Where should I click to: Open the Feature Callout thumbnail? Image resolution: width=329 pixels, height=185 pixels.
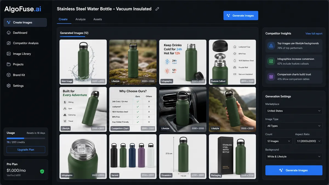(232, 62)
